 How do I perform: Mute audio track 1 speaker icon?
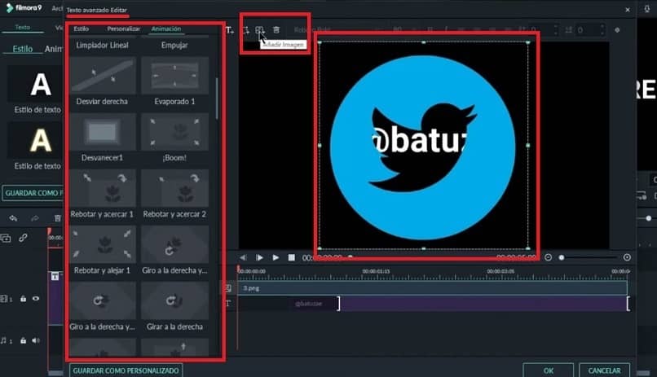[x=36, y=340]
